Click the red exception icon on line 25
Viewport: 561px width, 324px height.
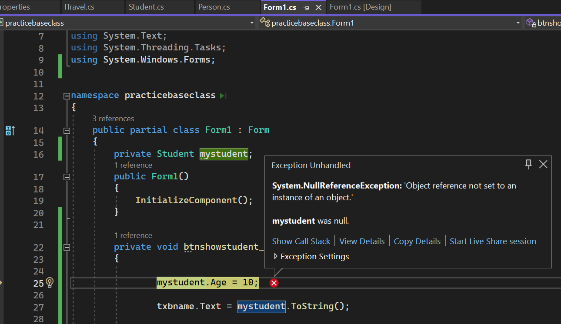(274, 283)
